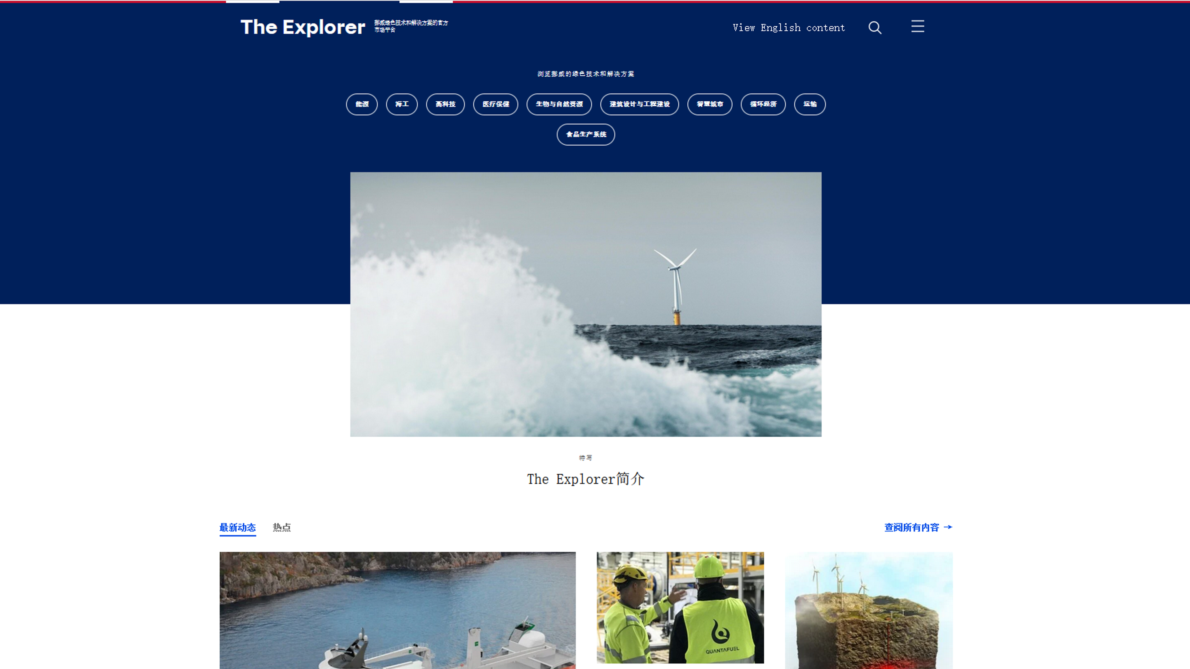1190x669 pixels.
Task: Select the 循环经济 category pill
Action: pyautogui.click(x=763, y=104)
